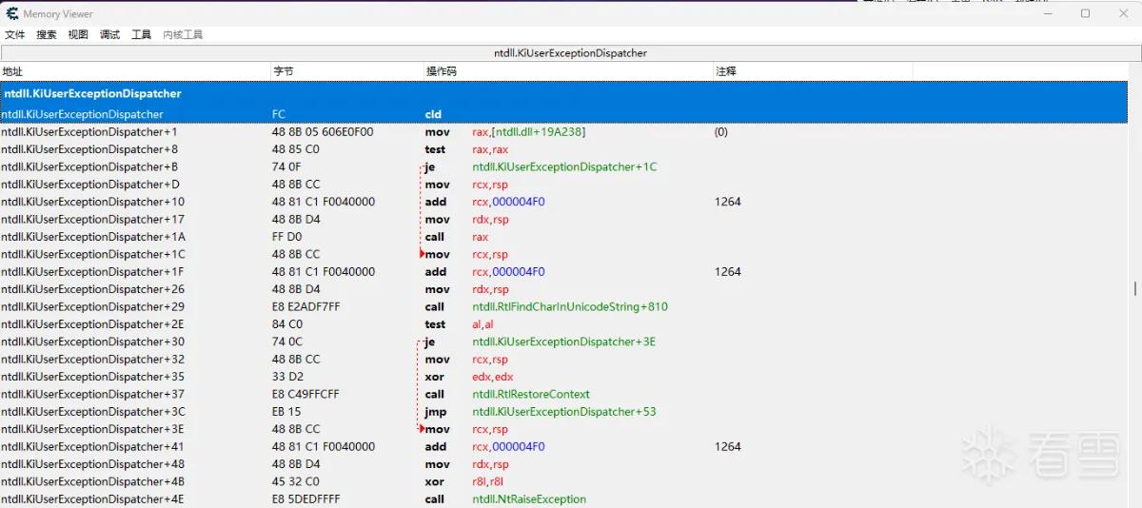Select the call rax instruction row

(566, 237)
